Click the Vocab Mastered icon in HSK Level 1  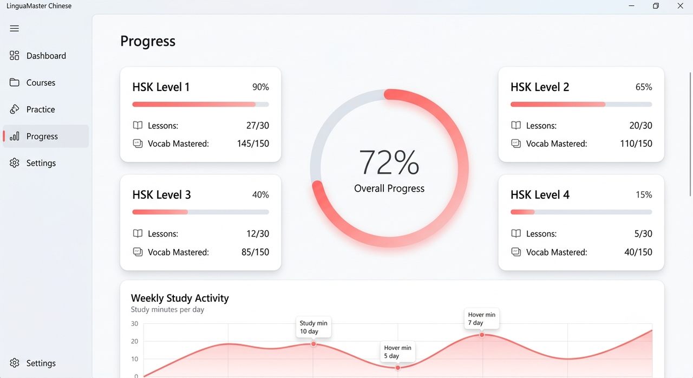click(138, 144)
